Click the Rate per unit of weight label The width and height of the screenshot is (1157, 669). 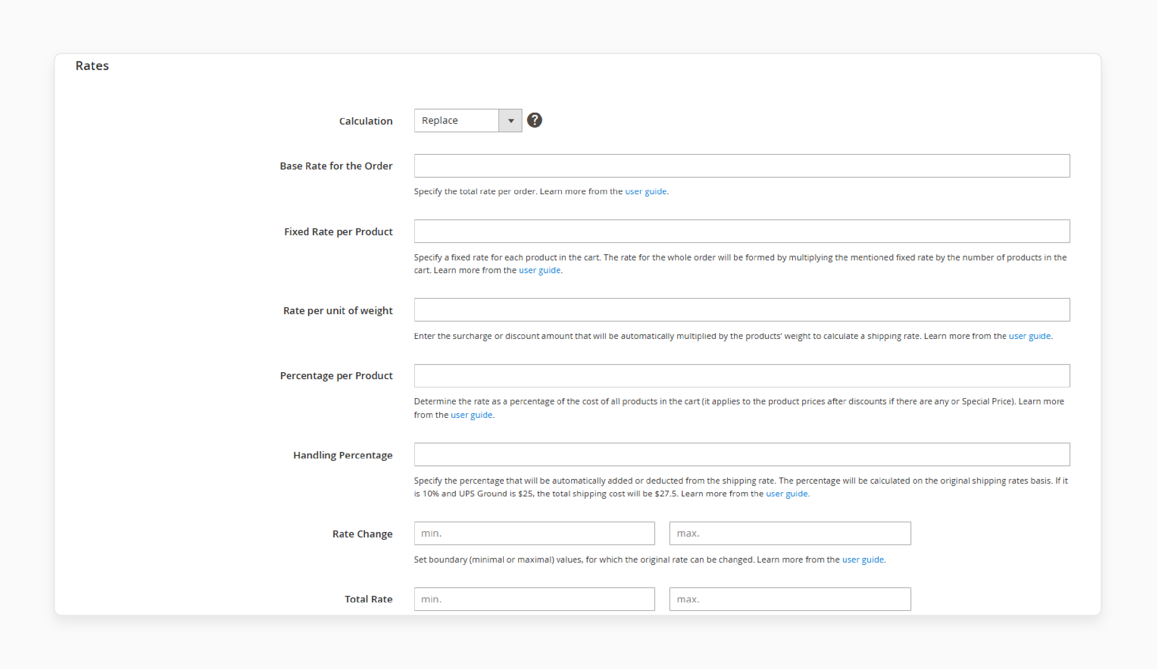338,311
